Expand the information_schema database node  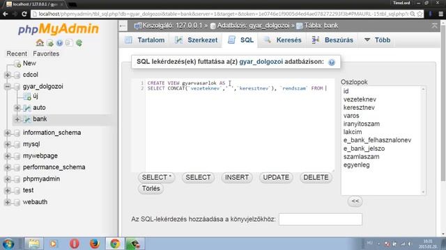(x=8, y=133)
